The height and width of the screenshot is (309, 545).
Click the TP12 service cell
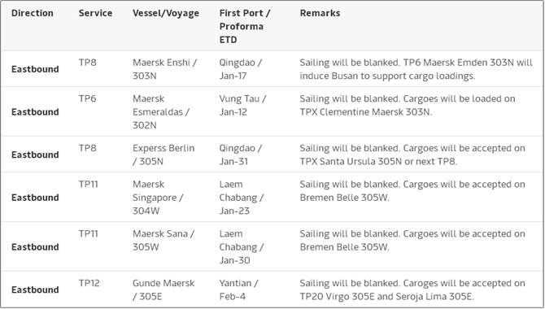(89, 283)
